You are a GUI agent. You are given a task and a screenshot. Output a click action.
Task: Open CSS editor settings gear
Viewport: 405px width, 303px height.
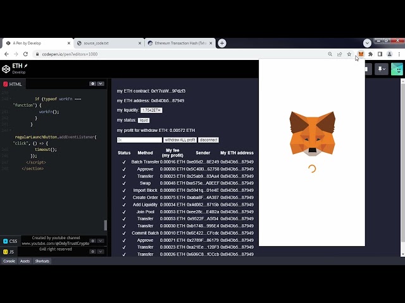(x=92, y=241)
